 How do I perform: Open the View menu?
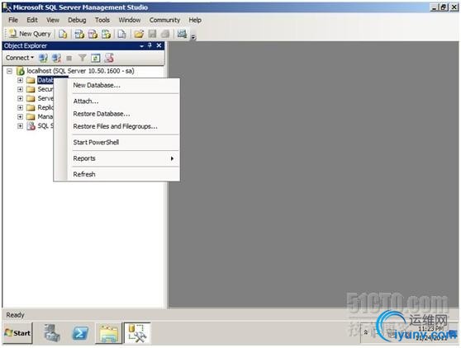point(53,20)
